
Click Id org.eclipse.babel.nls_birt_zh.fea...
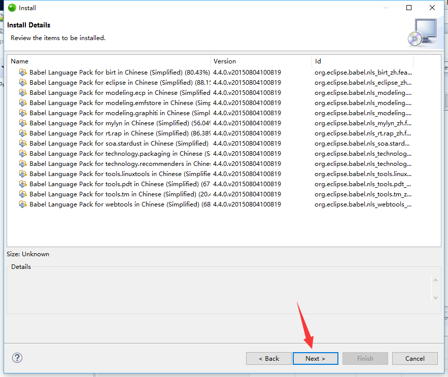coord(363,73)
